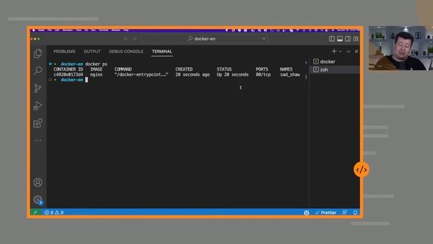Open the Source Control view
433x244 pixels.
[38, 88]
